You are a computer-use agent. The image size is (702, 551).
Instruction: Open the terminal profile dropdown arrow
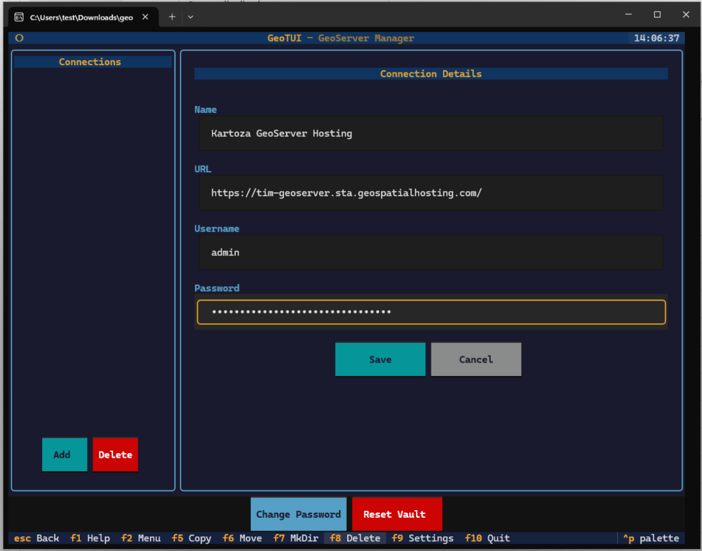[191, 17]
